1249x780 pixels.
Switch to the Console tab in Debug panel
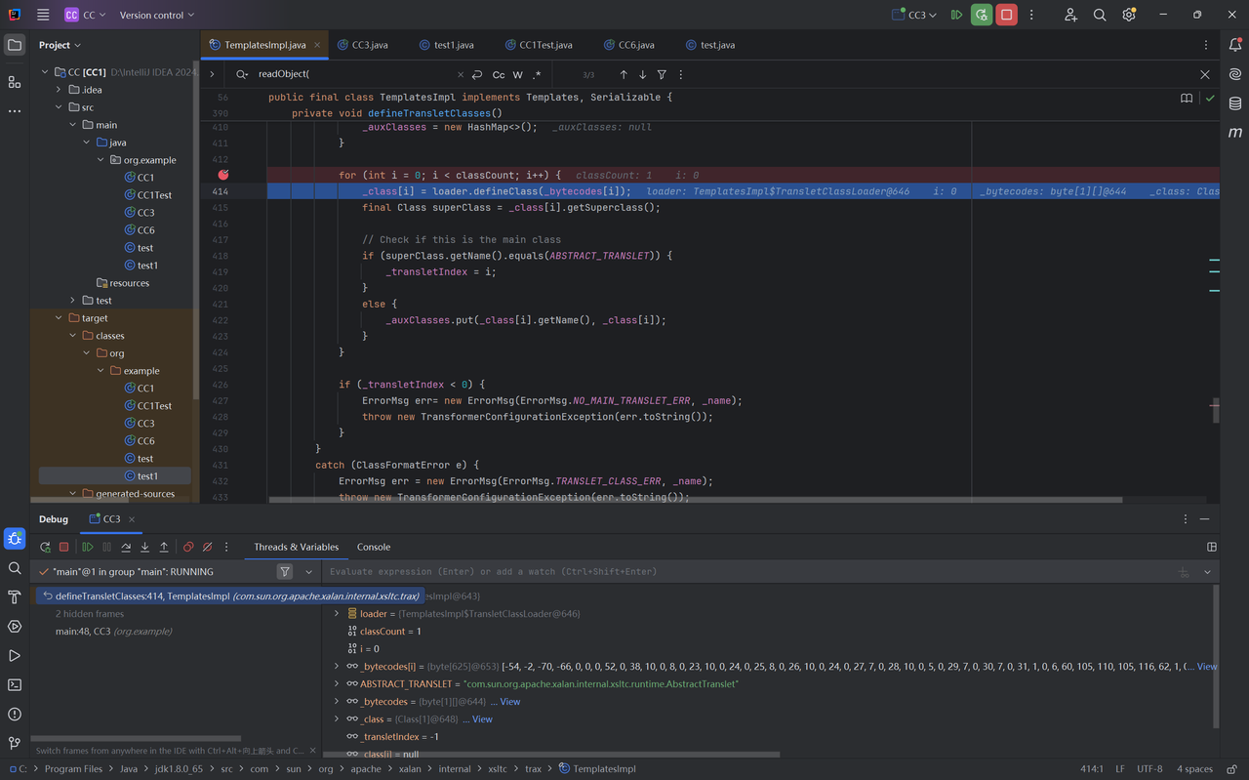point(374,547)
